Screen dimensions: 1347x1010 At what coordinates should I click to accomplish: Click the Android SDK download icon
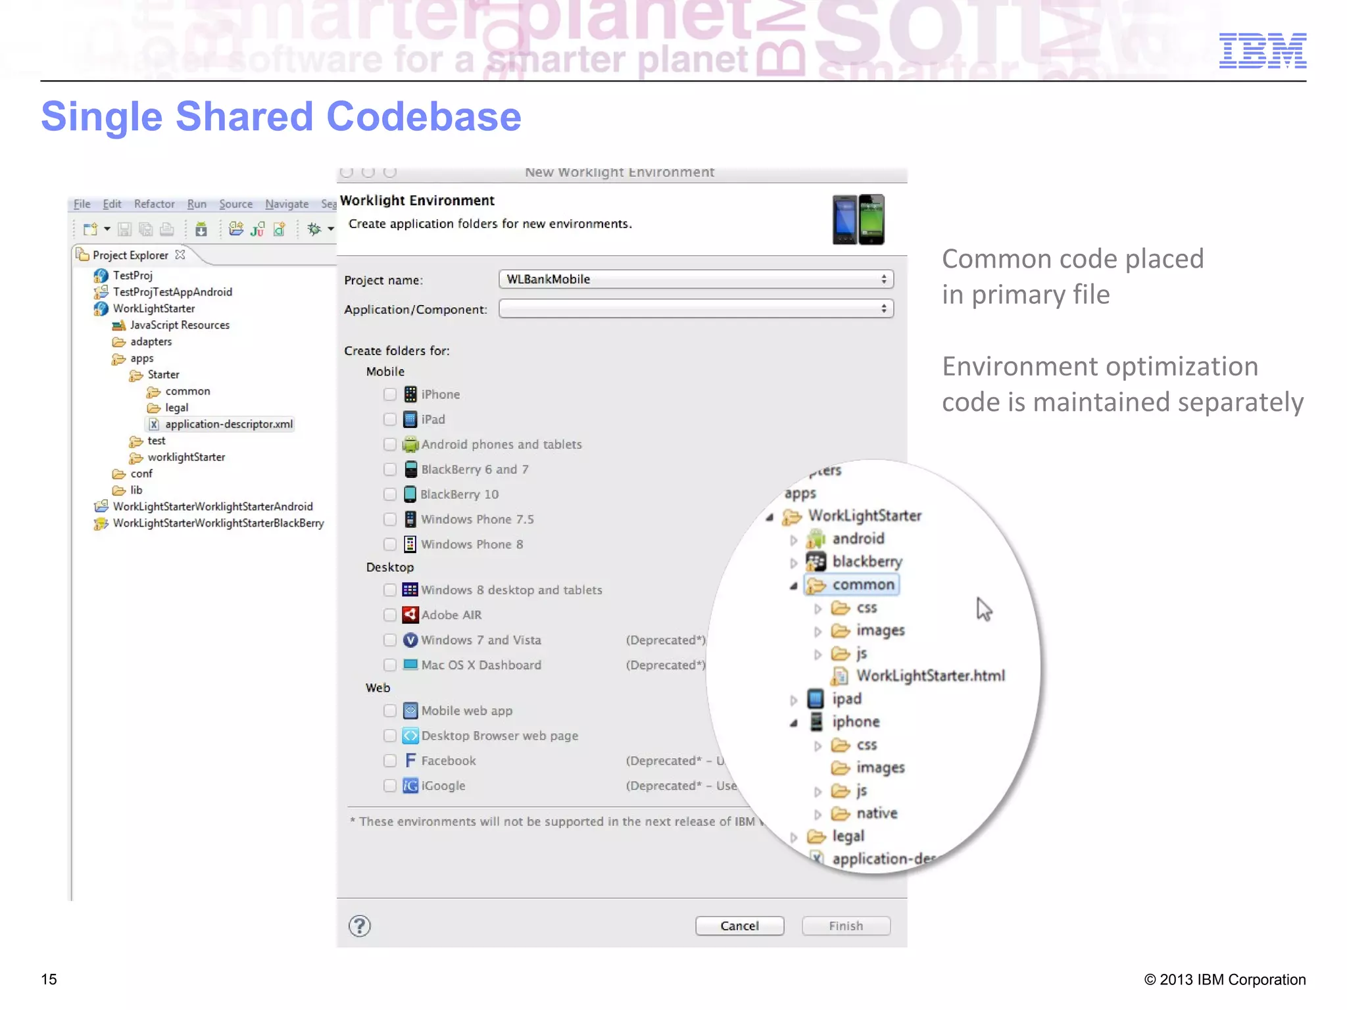pos(201,229)
